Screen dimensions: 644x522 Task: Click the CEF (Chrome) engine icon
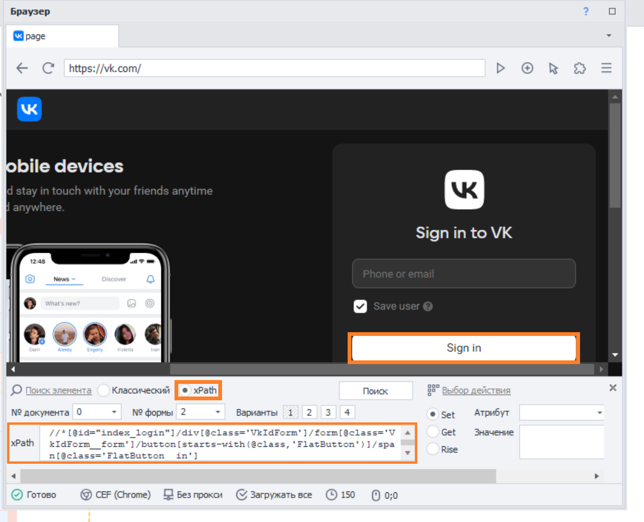pos(86,495)
